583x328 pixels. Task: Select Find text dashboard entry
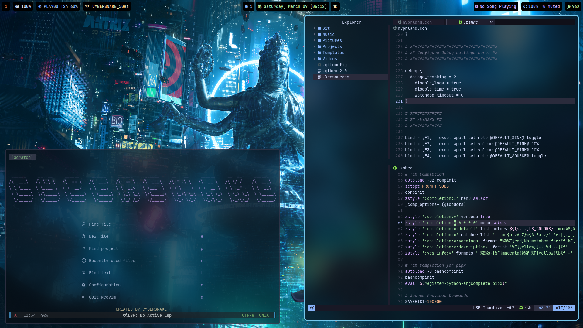[100, 273]
